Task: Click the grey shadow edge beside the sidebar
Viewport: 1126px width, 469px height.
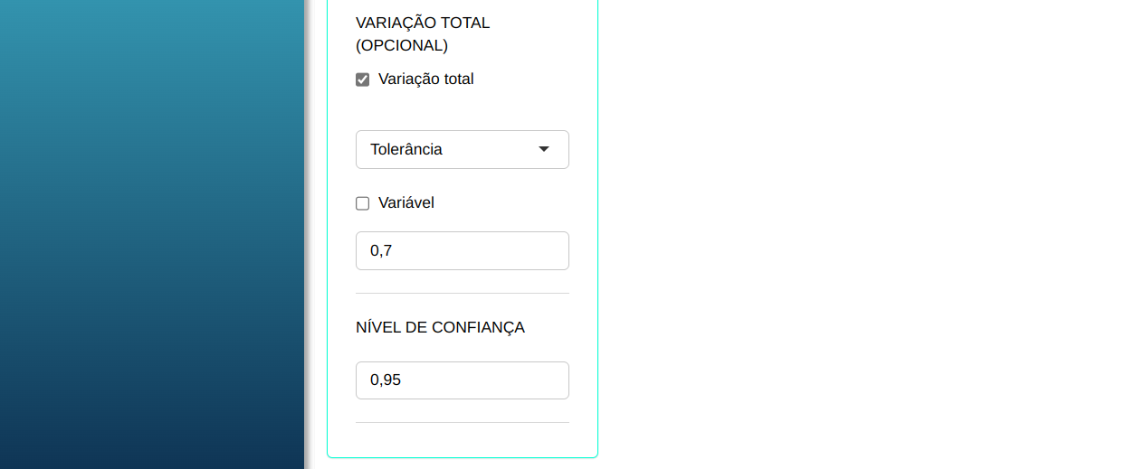Action: [x=307, y=235]
